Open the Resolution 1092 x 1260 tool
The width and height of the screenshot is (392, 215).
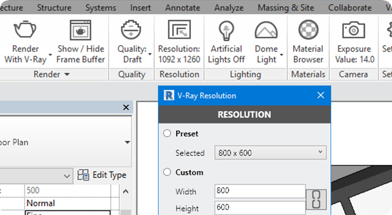pos(180,29)
